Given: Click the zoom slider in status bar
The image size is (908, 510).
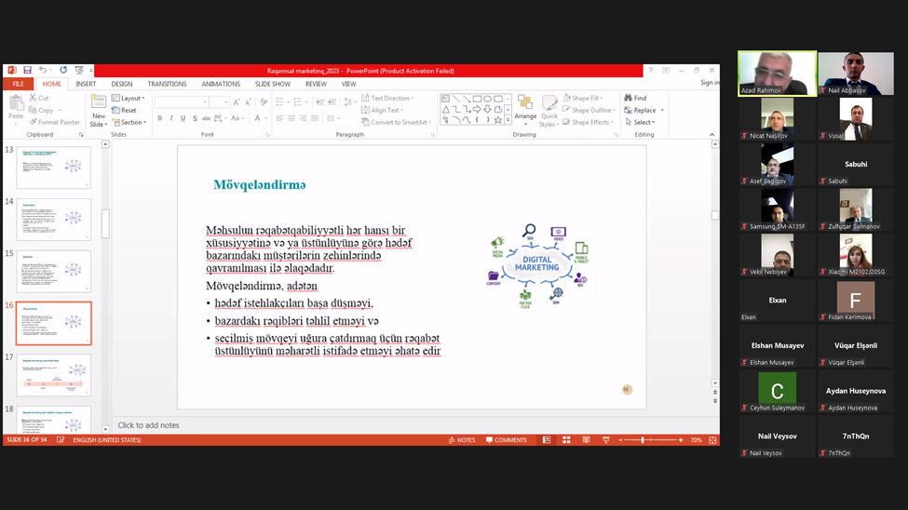Looking at the screenshot, I should click(643, 440).
